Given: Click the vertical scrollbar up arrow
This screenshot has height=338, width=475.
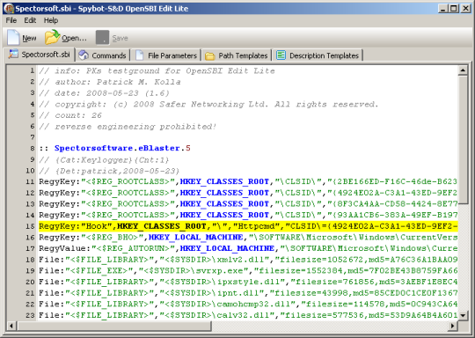Looking at the screenshot, I should coord(463,70).
